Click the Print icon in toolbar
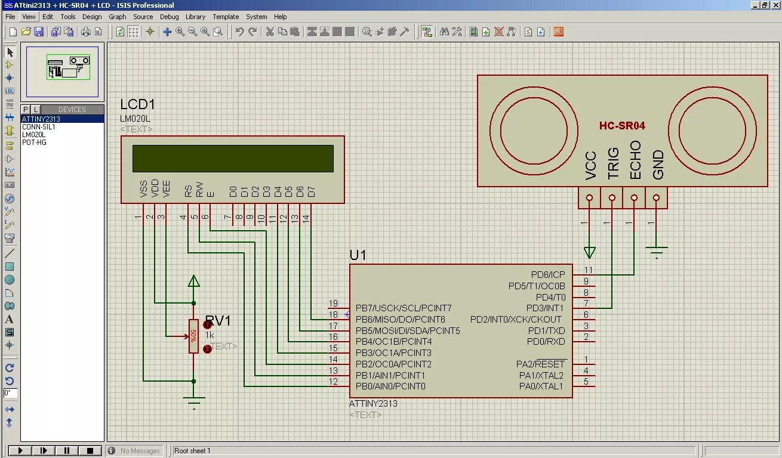The image size is (782, 458). click(85, 32)
